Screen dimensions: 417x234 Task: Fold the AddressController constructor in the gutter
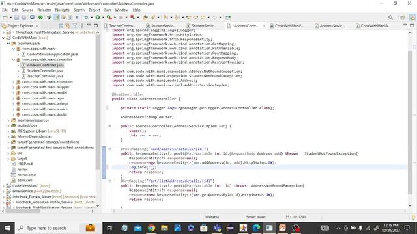(109, 126)
